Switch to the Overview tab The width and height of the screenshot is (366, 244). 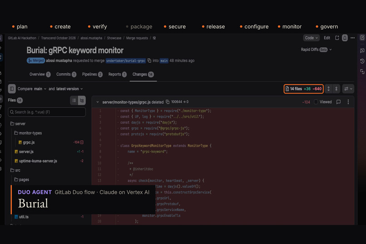tap(40, 74)
